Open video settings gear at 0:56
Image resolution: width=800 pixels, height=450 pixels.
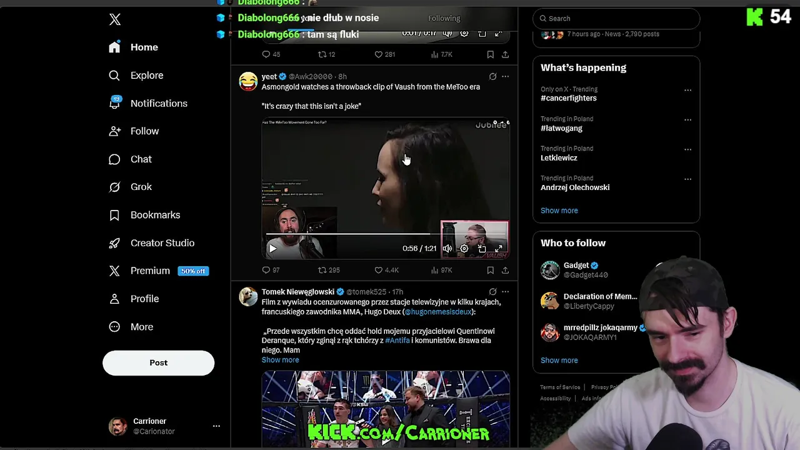tap(464, 248)
